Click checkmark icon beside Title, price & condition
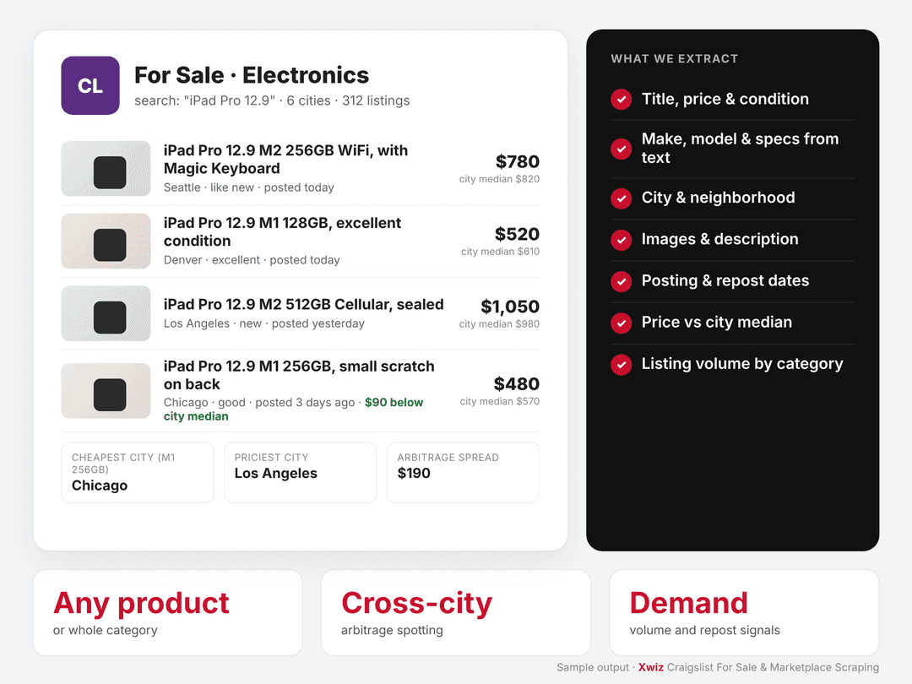This screenshot has height=684, width=912. point(622,100)
